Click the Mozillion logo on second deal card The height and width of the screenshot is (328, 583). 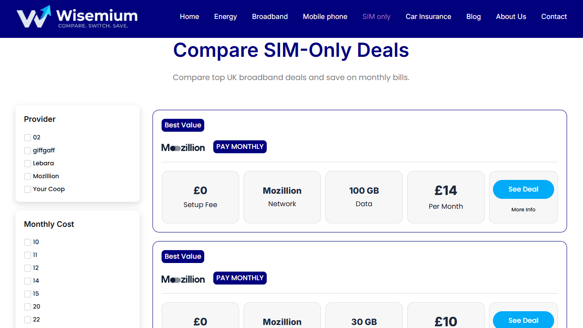pos(183,279)
